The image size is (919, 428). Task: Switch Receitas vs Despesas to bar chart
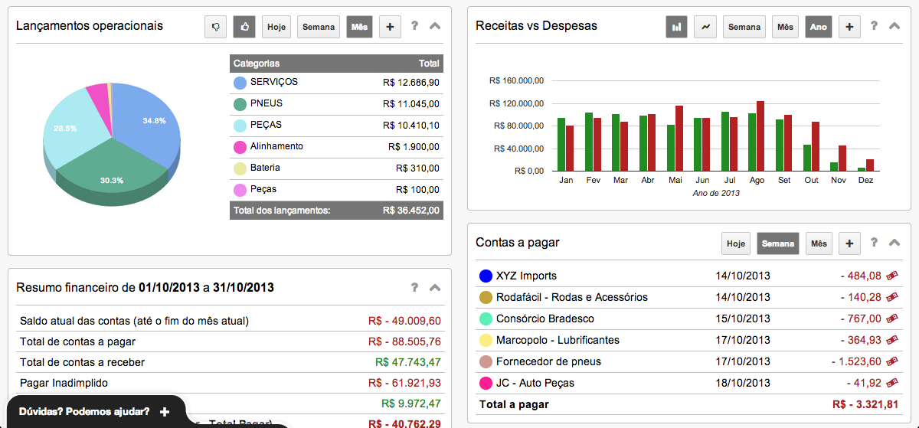(x=676, y=27)
